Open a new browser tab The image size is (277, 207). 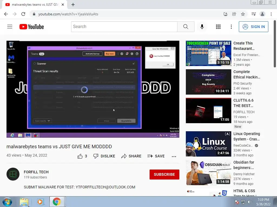pyautogui.click(x=73, y=5)
